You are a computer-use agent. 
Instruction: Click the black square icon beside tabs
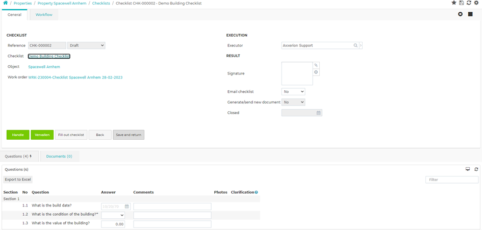click(x=470, y=14)
